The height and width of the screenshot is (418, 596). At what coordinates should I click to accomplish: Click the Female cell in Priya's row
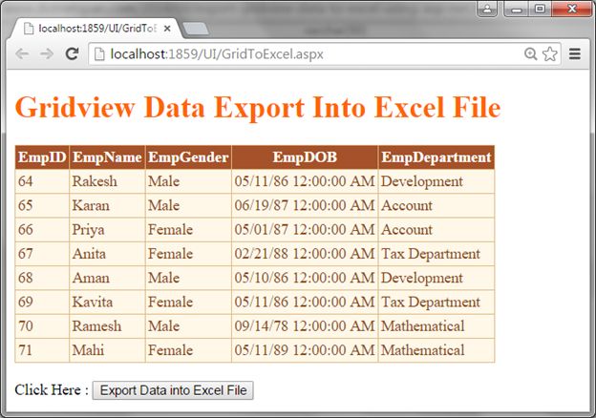pyautogui.click(x=188, y=229)
